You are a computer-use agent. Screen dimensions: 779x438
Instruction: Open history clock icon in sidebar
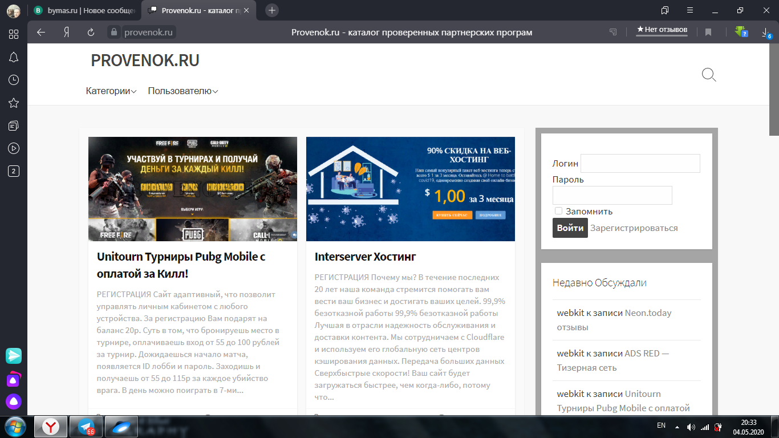pyautogui.click(x=14, y=80)
